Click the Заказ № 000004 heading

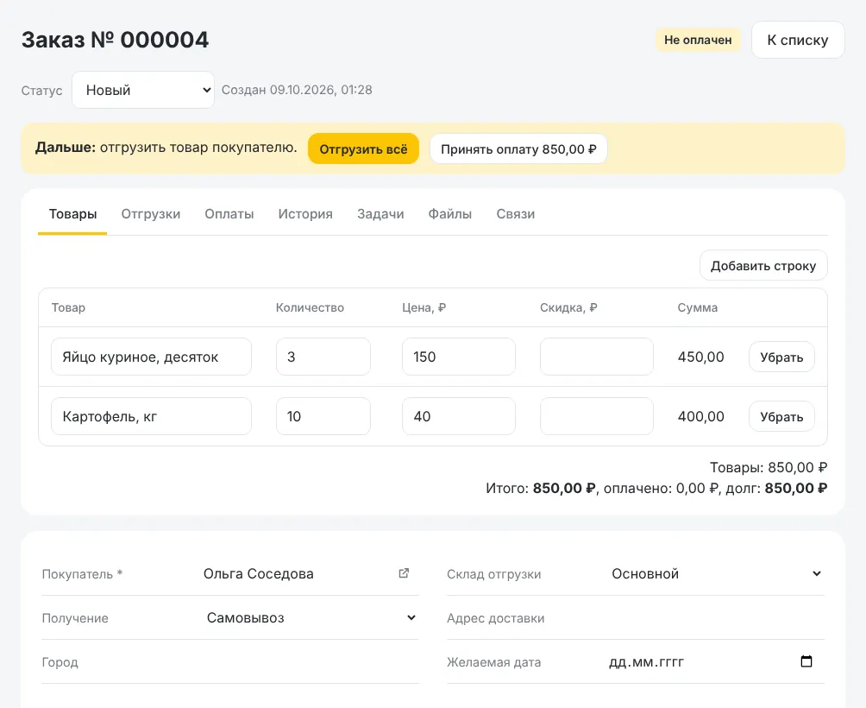click(116, 40)
